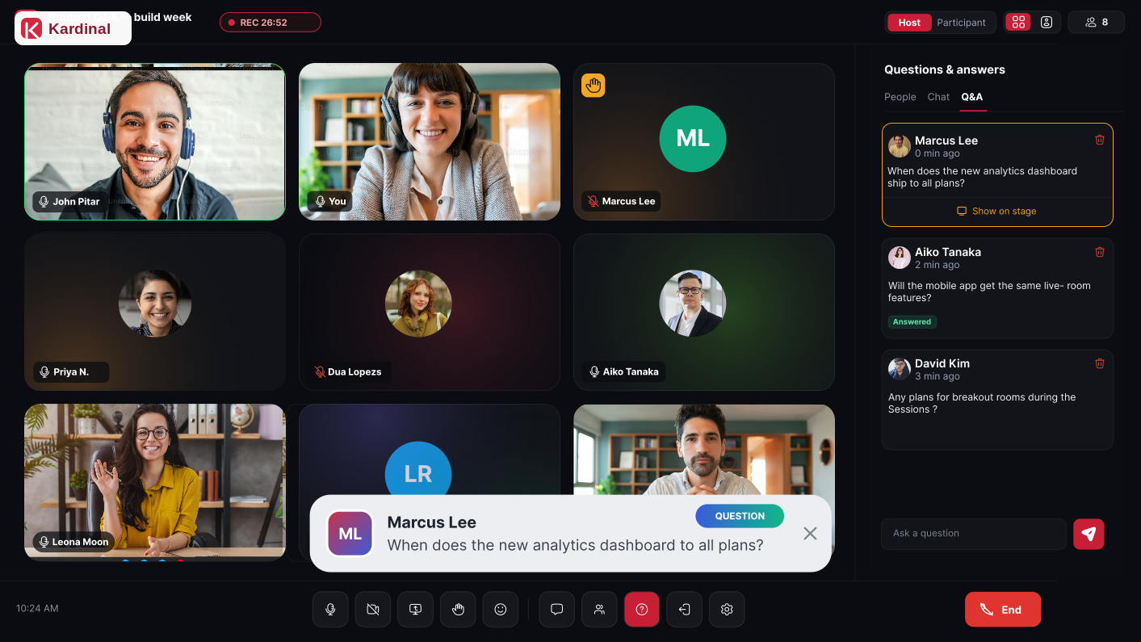This screenshot has width=1141, height=642.
Task: Click the Ask a question field
Action: (x=974, y=534)
